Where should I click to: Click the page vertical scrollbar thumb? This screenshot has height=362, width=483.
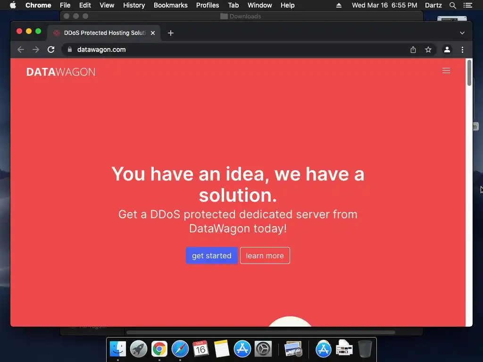pyautogui.click(x=469, y=73)
